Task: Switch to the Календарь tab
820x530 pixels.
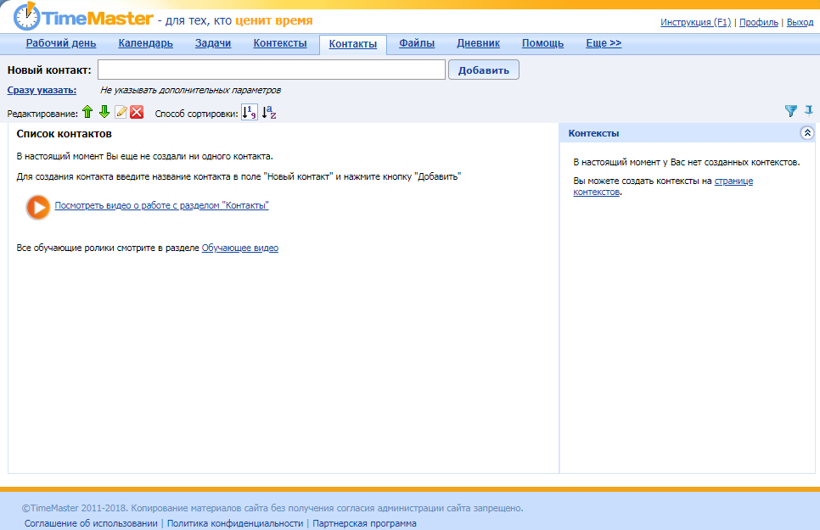Action: [x=145, y=43]
